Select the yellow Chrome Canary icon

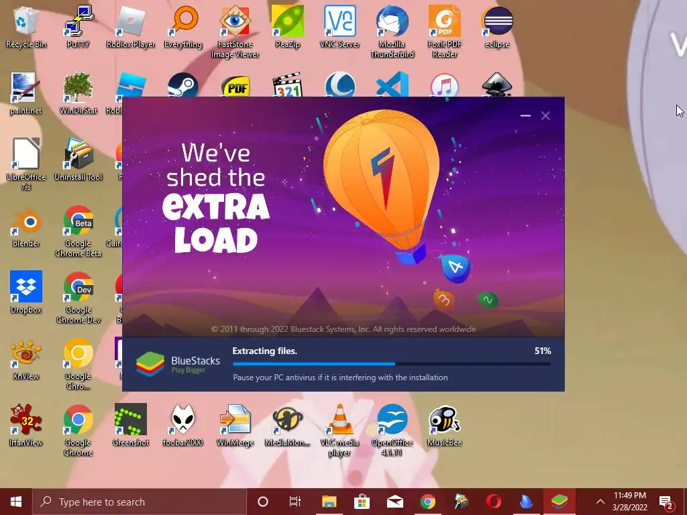coord(78,363)
